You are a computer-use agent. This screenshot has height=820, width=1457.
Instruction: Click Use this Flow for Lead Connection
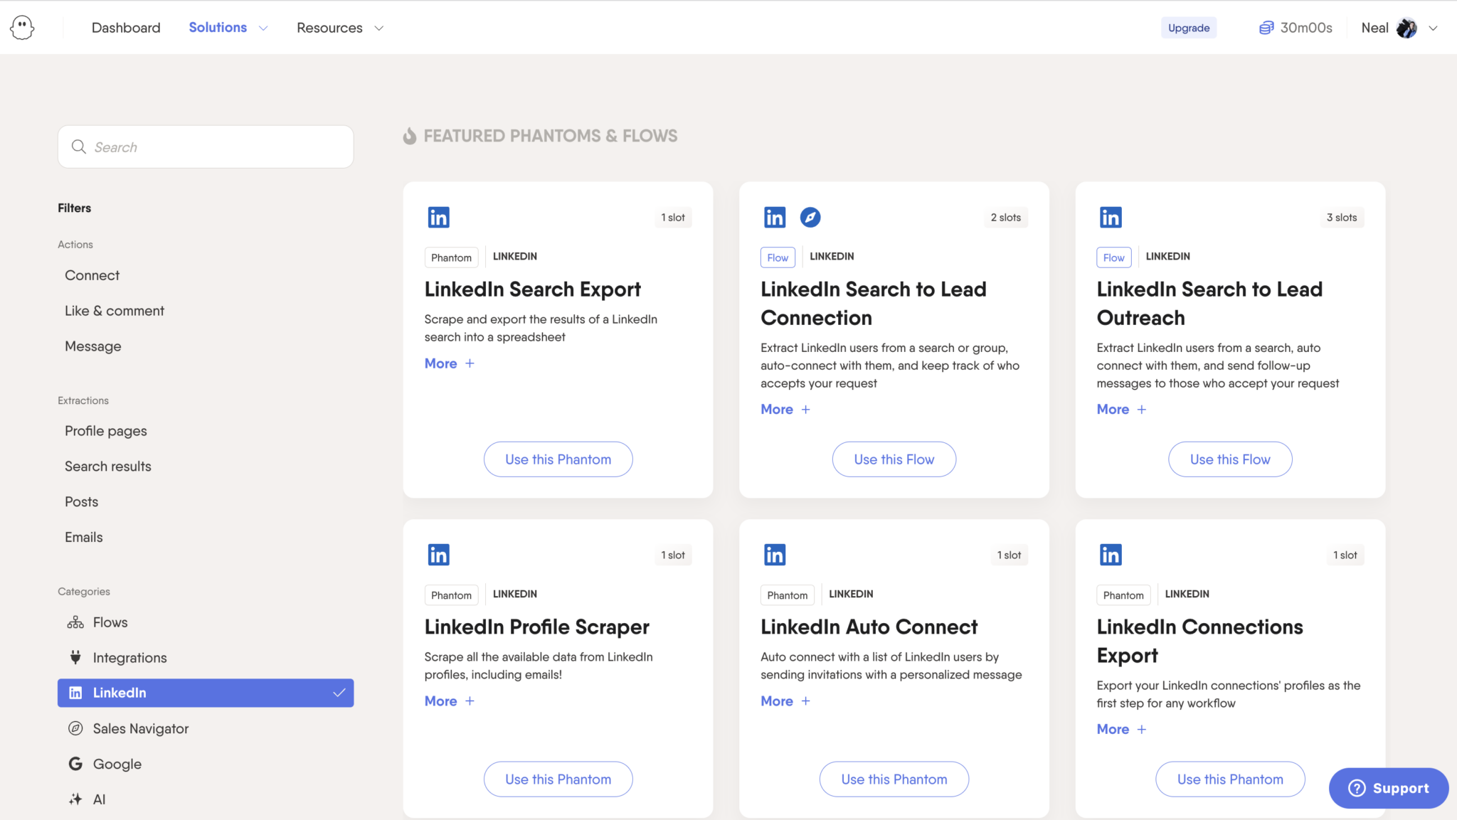click(894, 459)
